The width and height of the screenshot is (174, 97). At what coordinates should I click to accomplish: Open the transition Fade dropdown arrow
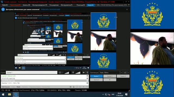[121, 72]
